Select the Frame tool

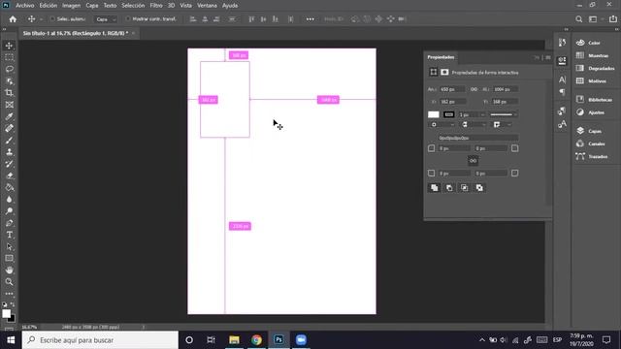coord(9,105)
